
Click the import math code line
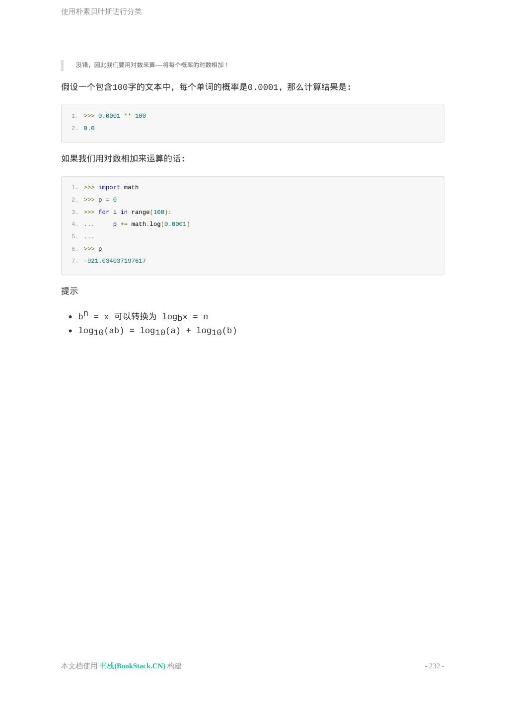pyautogui.click(x=118, y=188)
